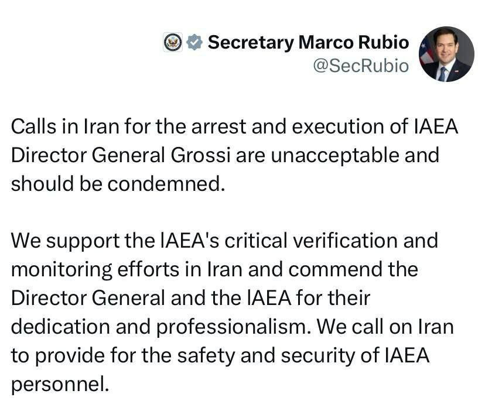Click the phrase "should be condemned."
485x418 pixels.
pyautogui.click(x=118, y=183)
